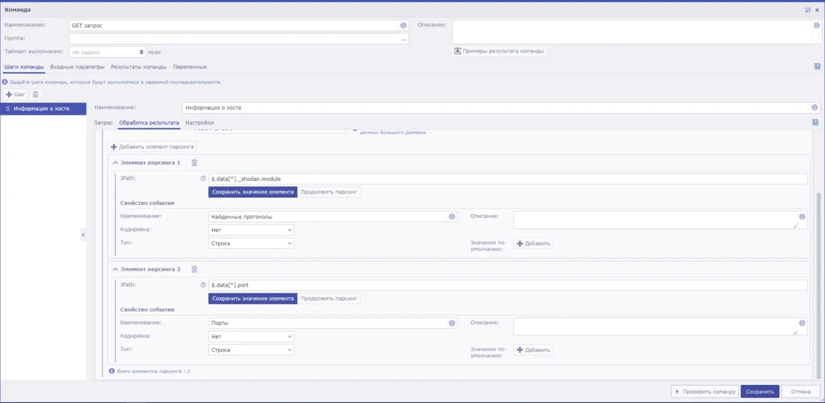Click globe icon next to command name field
This screenshot has width=825, height=403.
pos(403,25)
